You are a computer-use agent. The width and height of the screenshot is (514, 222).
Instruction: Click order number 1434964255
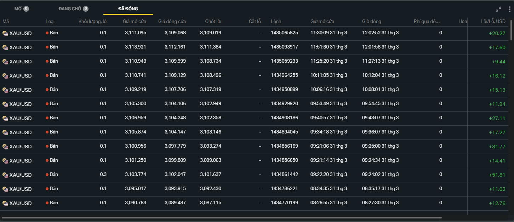(x=284, y=75)
